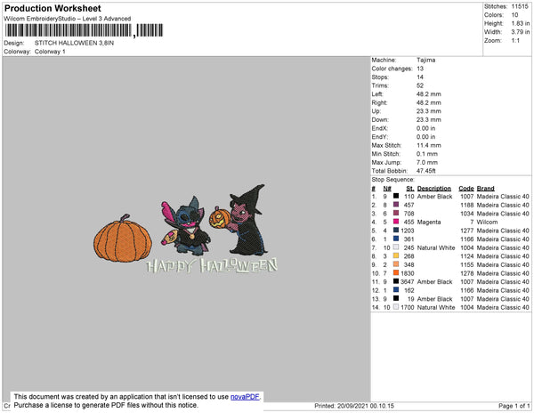The height and width of the screenshot is (413, 534).
Task: Select the black swatch with 19 stitches
Action: pos(396,298)
